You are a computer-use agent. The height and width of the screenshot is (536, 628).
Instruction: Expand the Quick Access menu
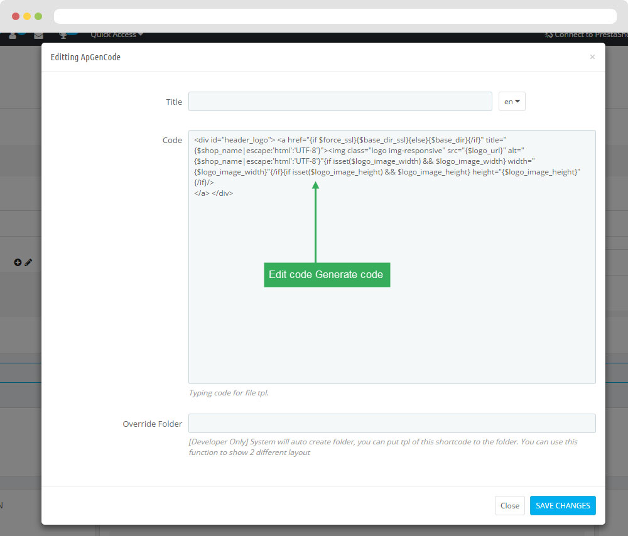click(x=117, y=35)
